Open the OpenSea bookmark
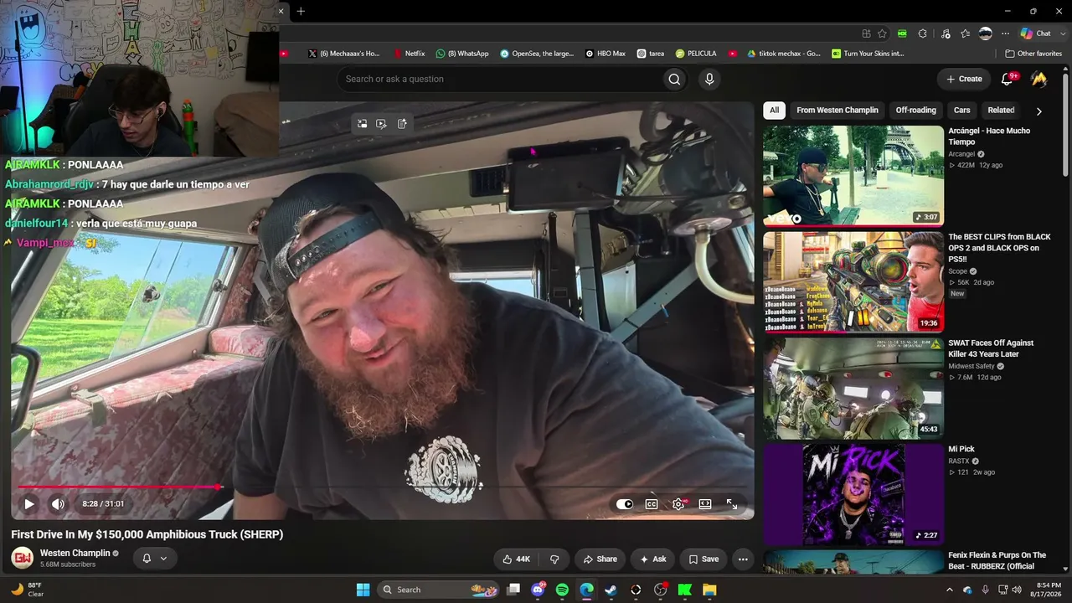 click(x=537, y=54)
